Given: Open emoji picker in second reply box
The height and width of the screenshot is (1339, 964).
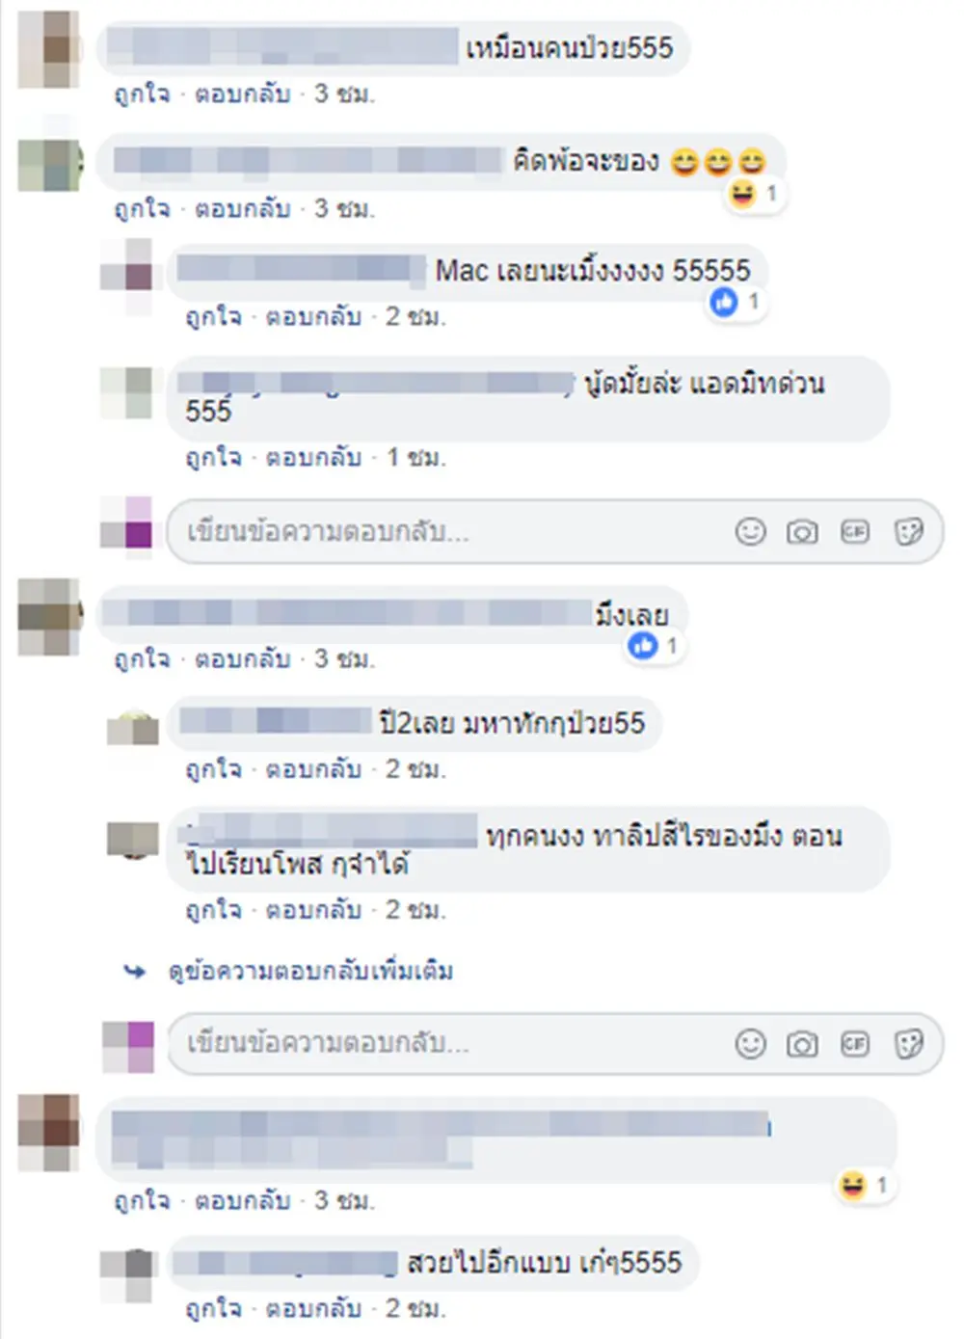Looking at the screenshot, I should (750, 1043).
